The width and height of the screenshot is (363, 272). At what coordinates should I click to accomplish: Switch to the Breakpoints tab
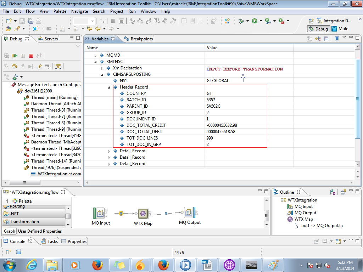tap(139, 39)
